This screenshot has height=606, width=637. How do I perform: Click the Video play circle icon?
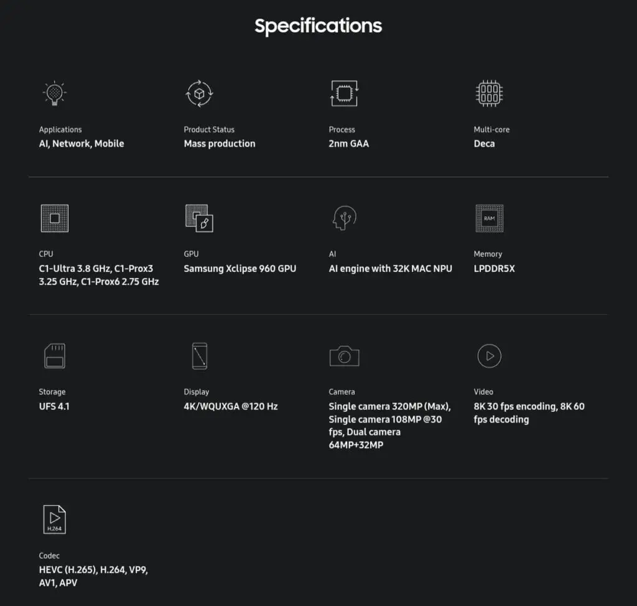489,356
